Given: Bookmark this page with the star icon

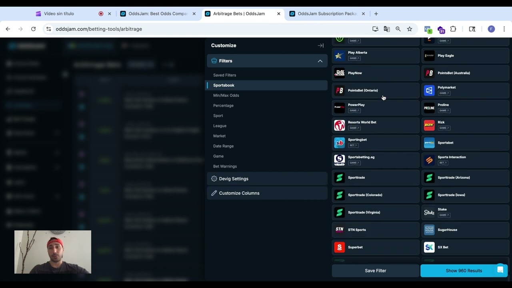Looking at the screenshot, I should [410, 29].
